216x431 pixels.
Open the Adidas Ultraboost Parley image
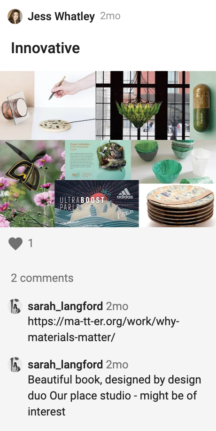pyautogui.click(x=97, y=204)
